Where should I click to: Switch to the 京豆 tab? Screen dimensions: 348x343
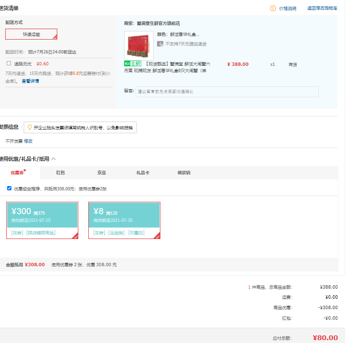(x=102, y=173)
